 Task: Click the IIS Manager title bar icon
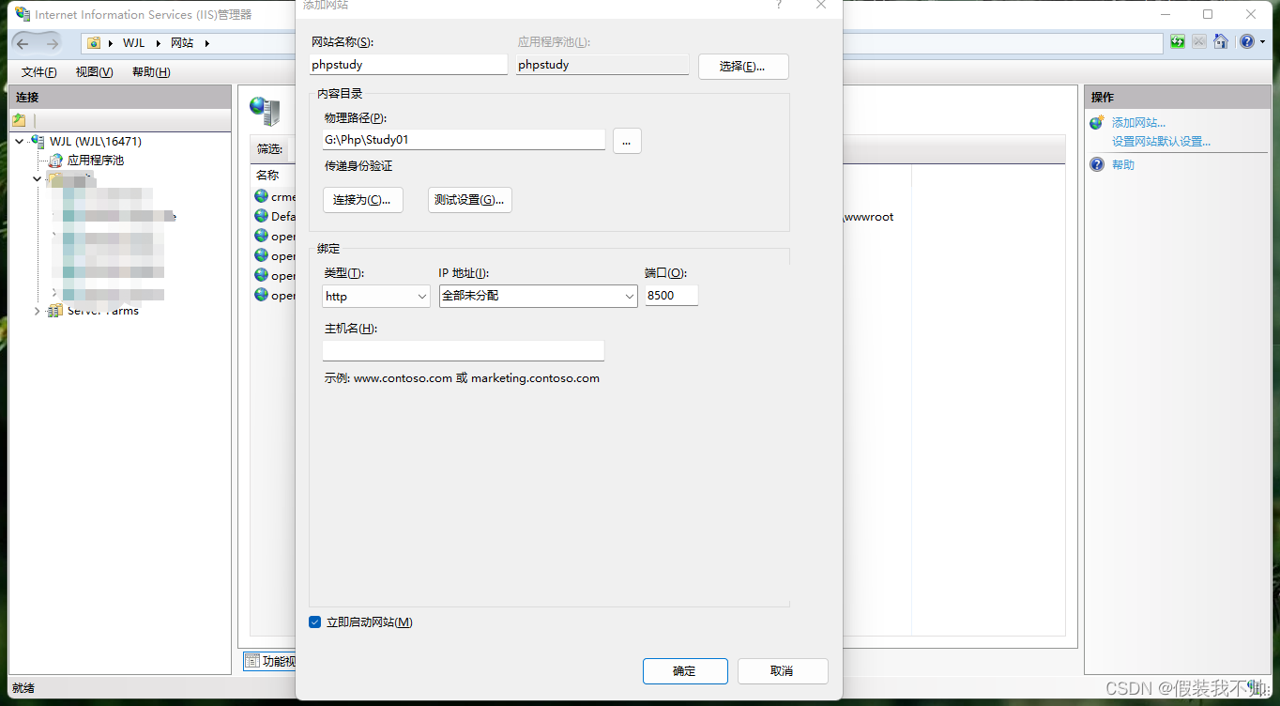(21, 14)
